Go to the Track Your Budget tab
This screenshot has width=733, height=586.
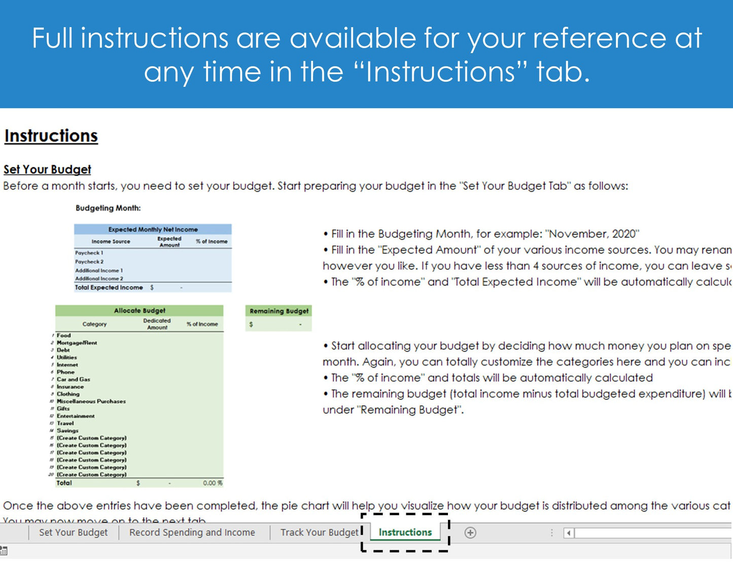(319, 532)
